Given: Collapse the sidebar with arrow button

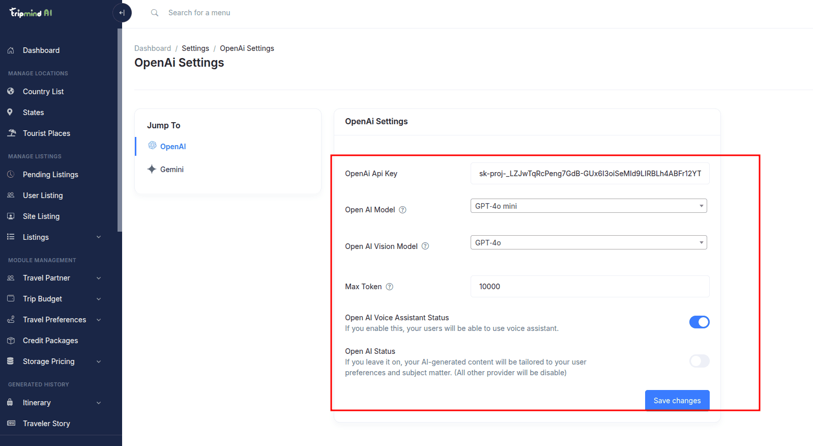Looking at the screenshot, I should 122,13.
